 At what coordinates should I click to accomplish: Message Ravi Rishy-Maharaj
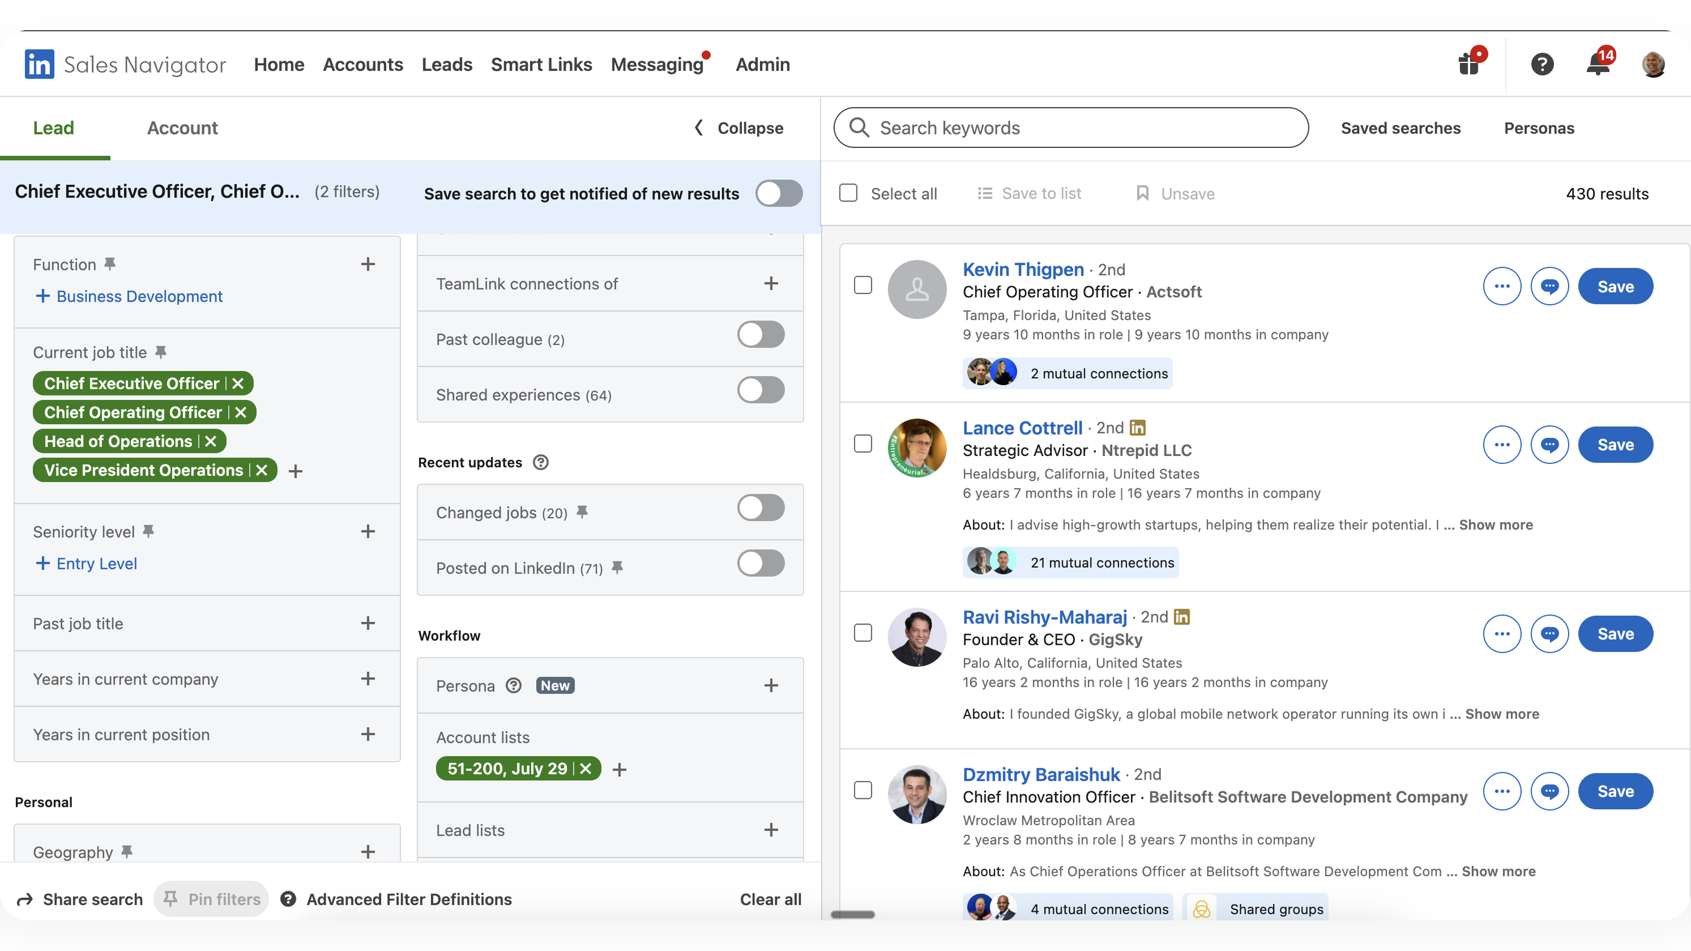pyautogui.click(x=1549, y=633)
